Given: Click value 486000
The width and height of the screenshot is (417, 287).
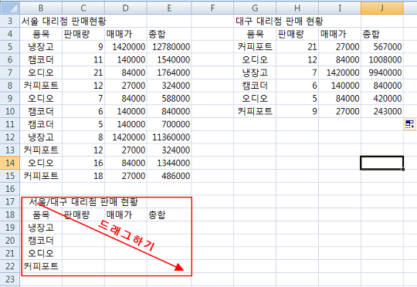Looking at the screenshot, I should [176, 176].
